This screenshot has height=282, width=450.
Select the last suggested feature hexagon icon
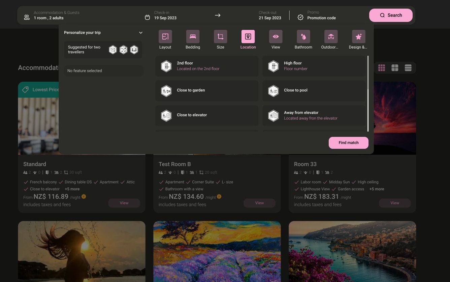(x=134, y=50)
